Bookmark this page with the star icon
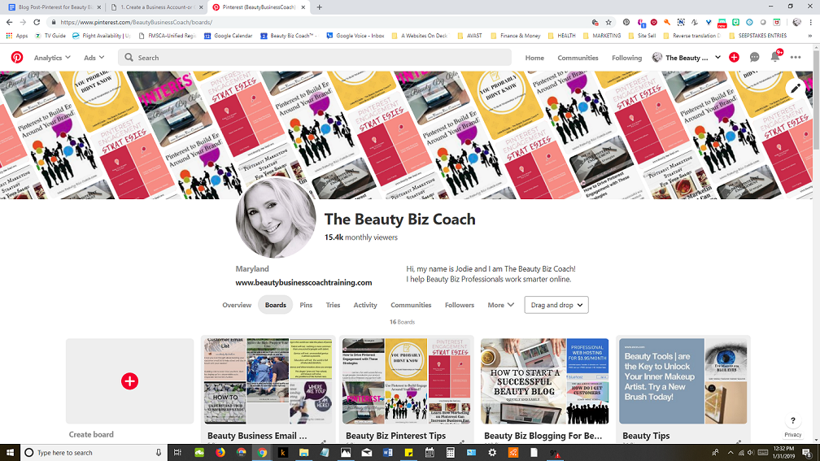The height and width of the screenshot is (461, 820). 608,23
